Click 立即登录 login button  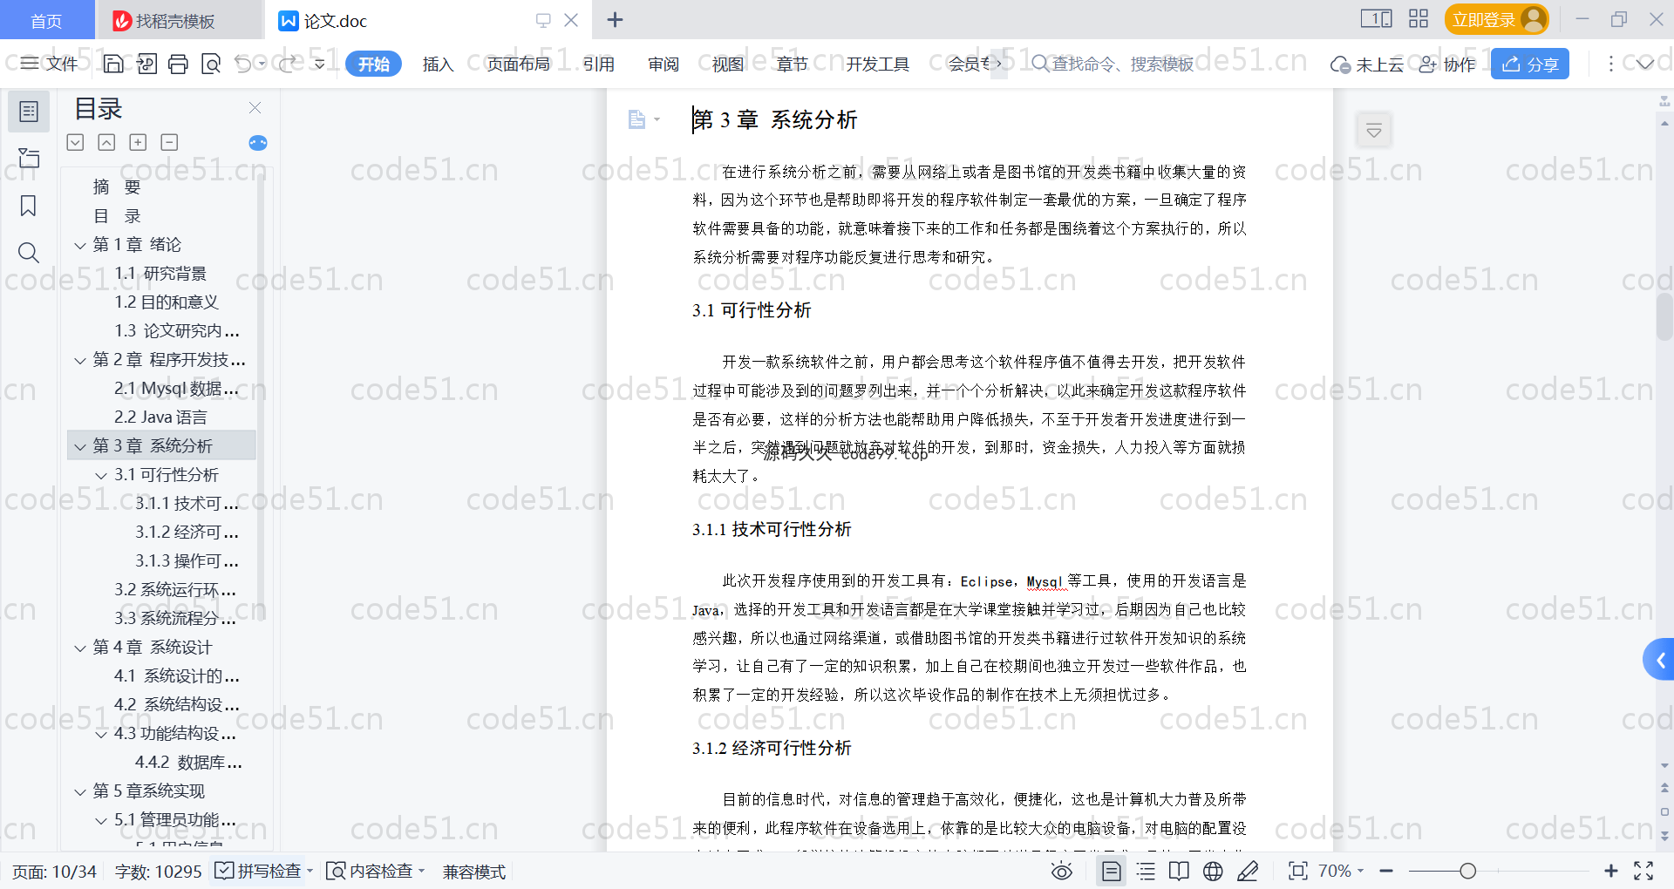click(1496, 19)
